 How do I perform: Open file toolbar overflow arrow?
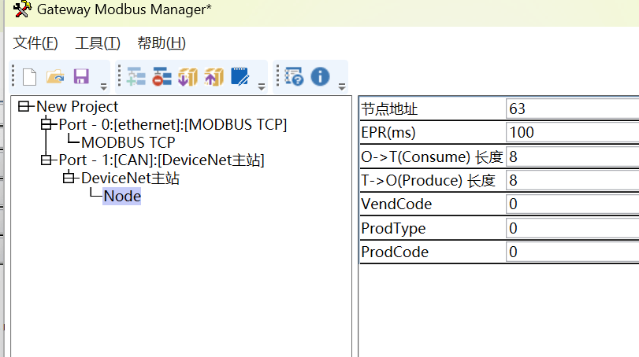click(x=103, y=86)
